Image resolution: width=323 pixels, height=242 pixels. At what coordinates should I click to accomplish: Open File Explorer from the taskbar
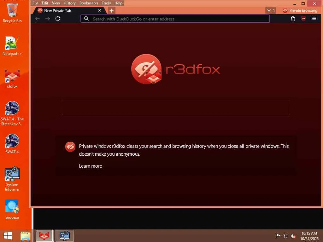(x=26, y=236)
